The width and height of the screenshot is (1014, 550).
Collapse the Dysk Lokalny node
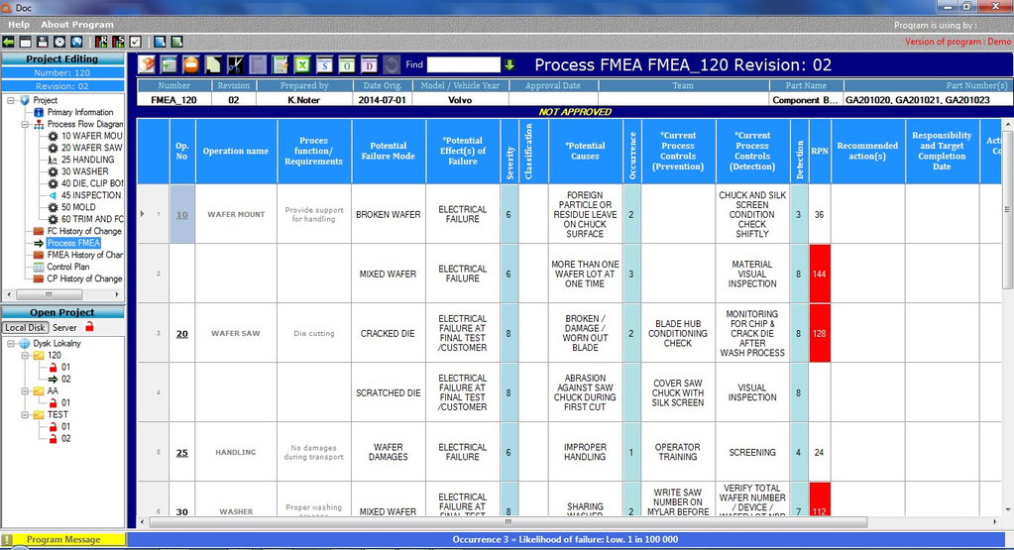[x=11, y=343]
